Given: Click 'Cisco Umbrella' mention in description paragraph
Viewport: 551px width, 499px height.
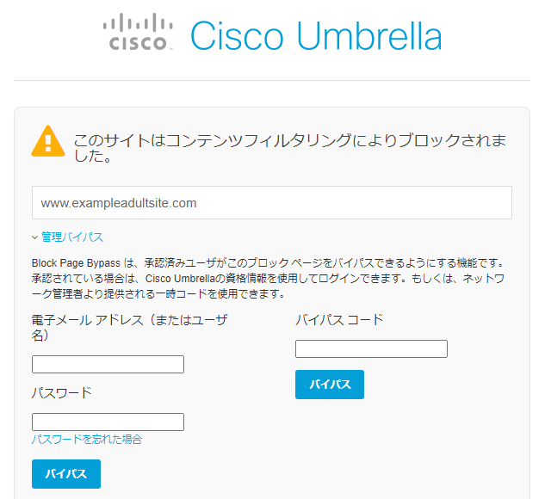Looking at the screenshot, I should (x=174, y=278).
